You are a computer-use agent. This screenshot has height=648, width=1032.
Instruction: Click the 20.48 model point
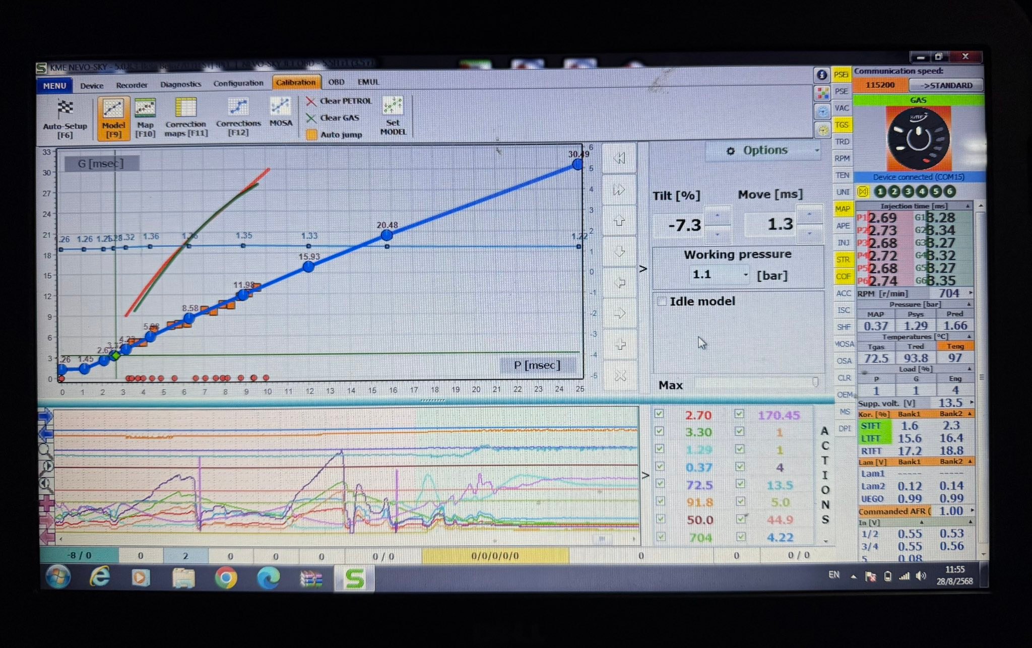pyautogui.click(x=386, y=235)
